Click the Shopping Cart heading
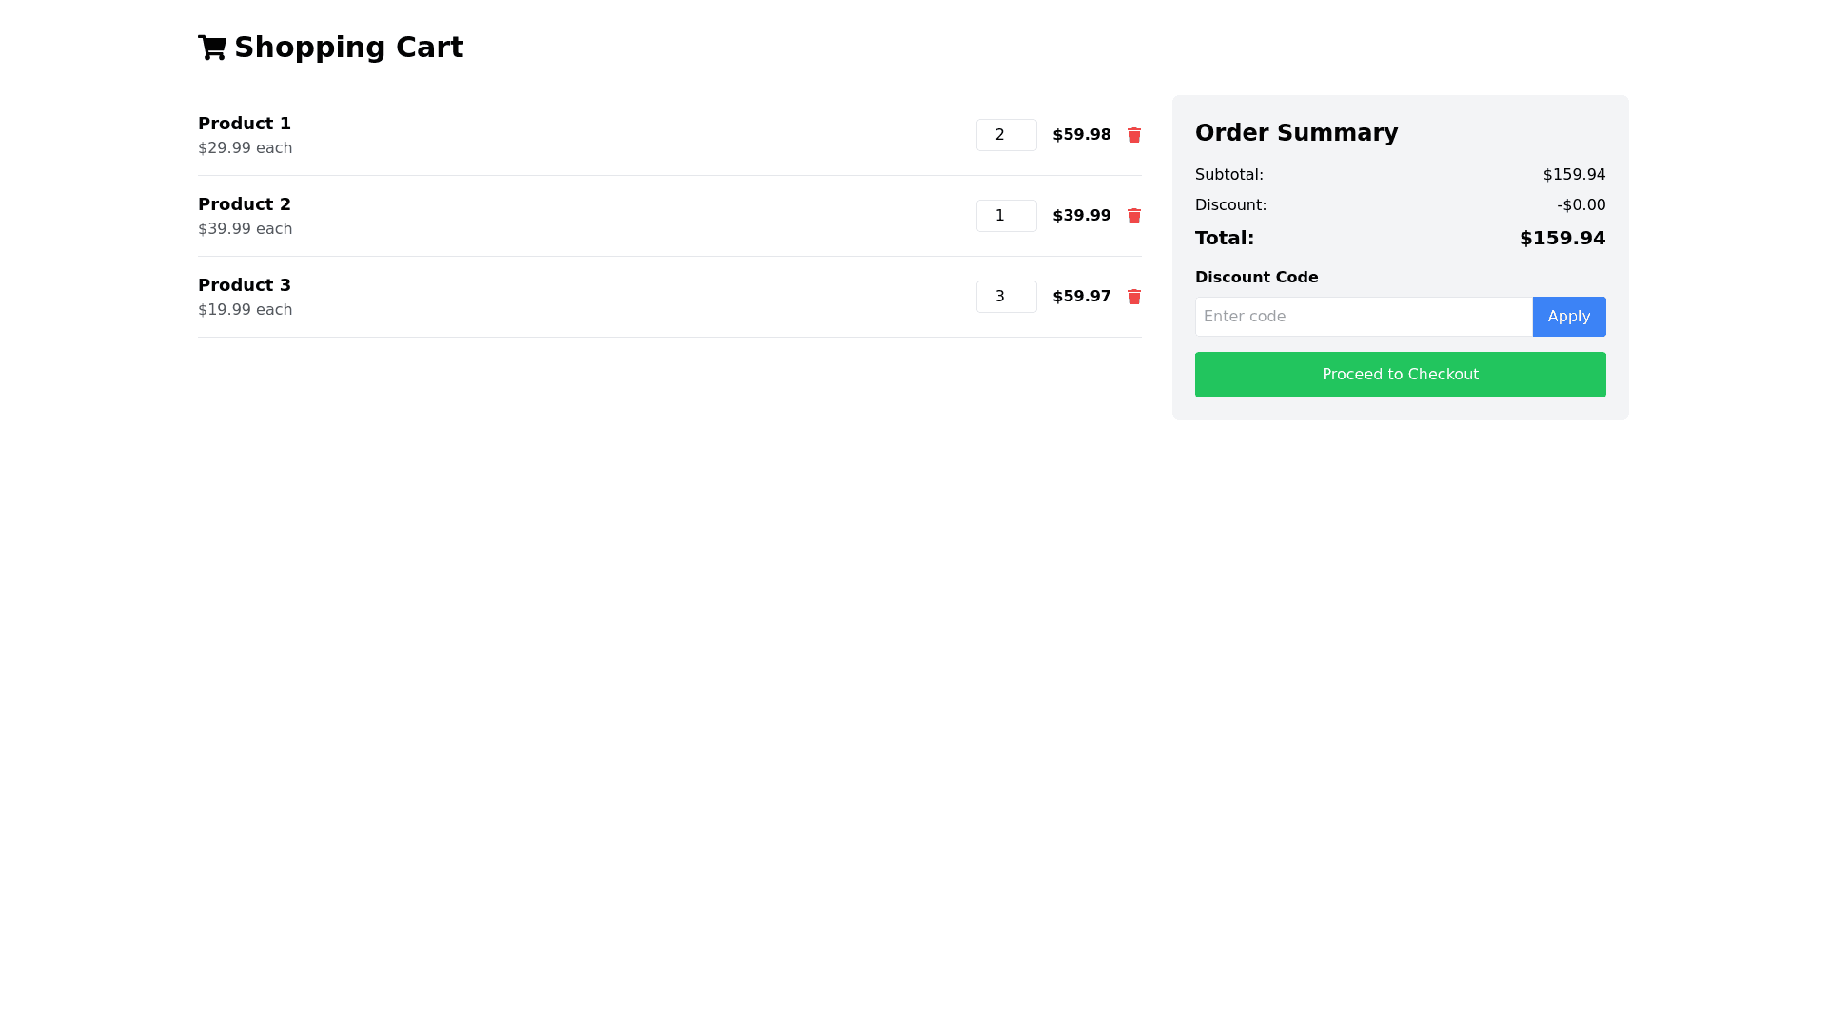The height and width of the screenshot is (1027, 1827). pos(348,48)
